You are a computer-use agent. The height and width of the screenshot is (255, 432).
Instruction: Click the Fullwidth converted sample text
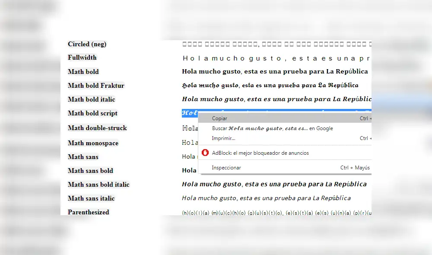[x=276, y=58]
